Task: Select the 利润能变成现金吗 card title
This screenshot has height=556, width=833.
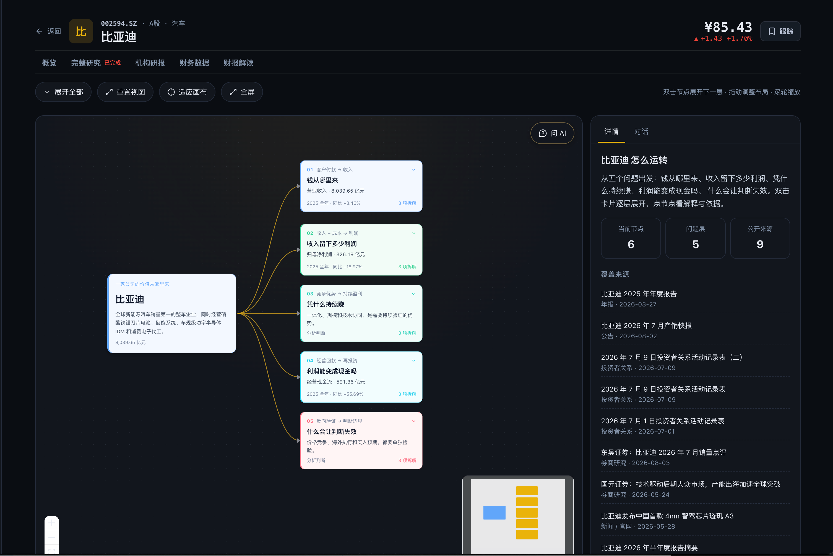Action: point(332,371)
